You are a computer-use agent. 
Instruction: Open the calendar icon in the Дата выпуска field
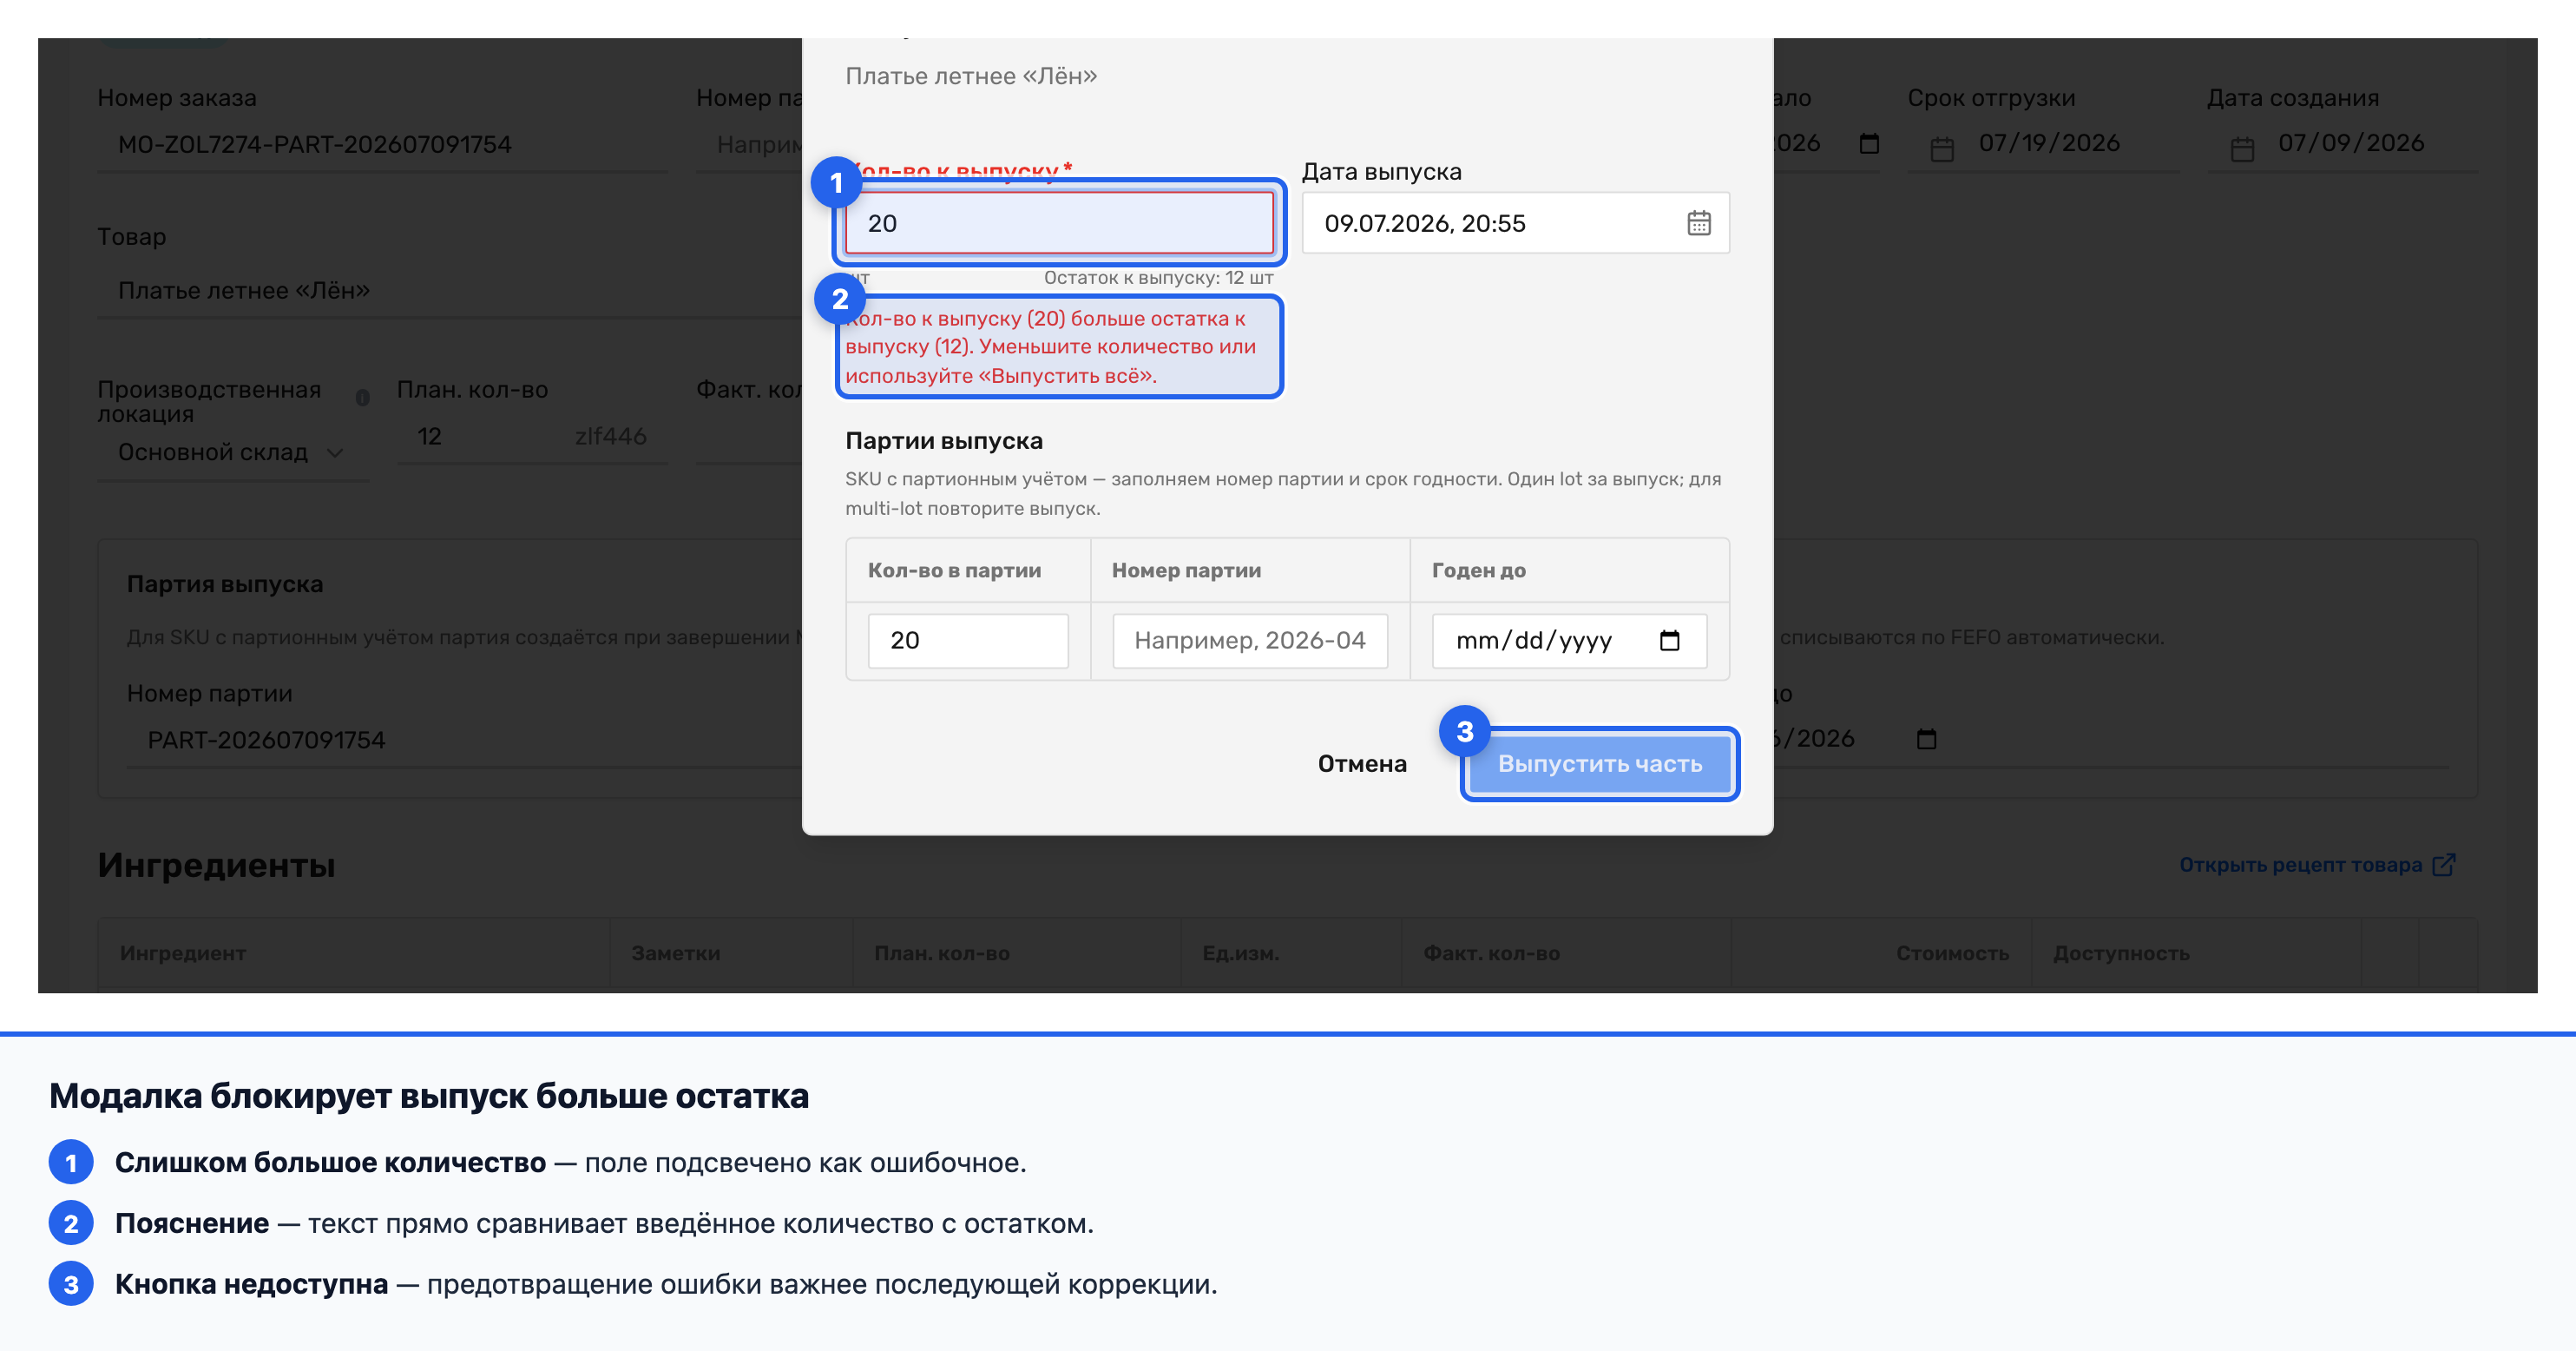(1698, 222)
